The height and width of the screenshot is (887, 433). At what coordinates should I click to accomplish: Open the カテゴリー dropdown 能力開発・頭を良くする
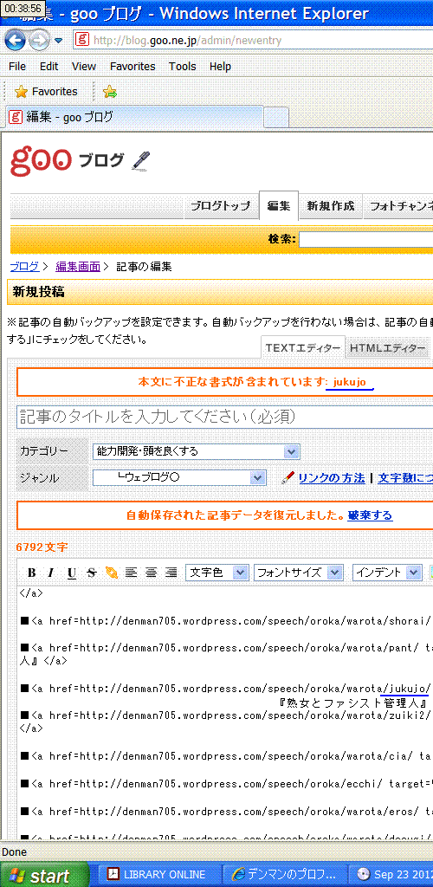[x=197, y=451]
